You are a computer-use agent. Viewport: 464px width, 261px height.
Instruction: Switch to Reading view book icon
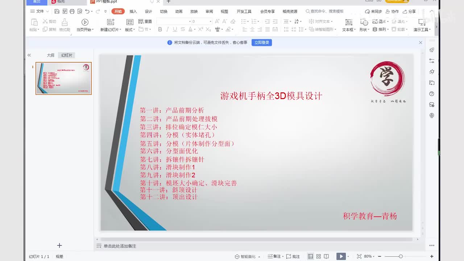coord(327,256)
